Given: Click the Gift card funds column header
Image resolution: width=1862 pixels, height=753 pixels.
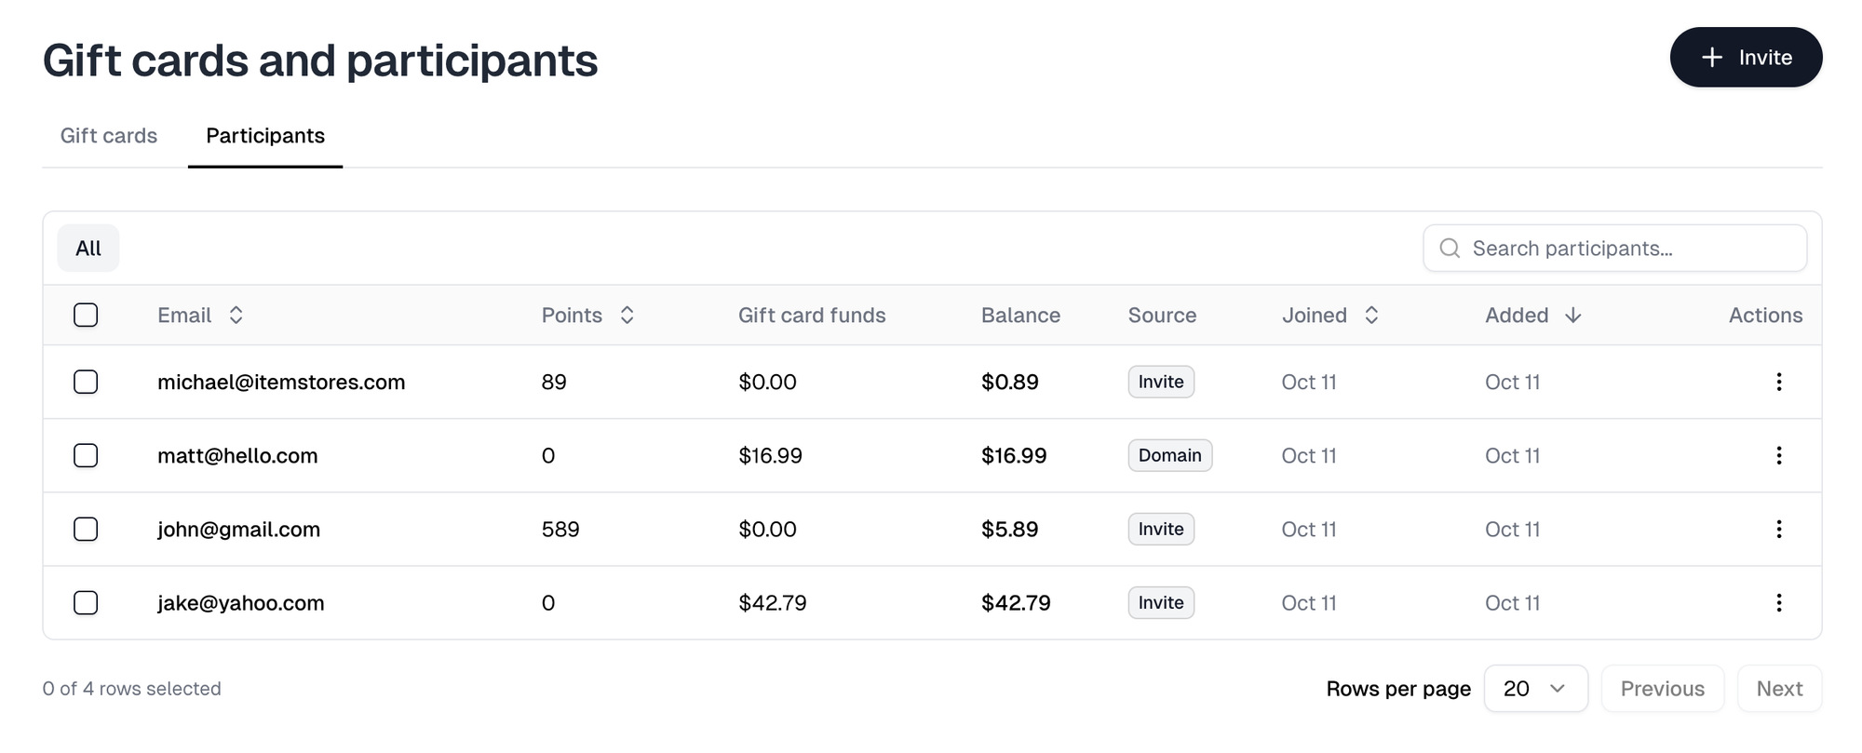Looking at the screenshot, I should (x=812, y=316).
